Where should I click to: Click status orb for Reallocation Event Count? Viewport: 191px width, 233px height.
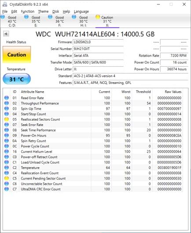[x=7, y=173]
